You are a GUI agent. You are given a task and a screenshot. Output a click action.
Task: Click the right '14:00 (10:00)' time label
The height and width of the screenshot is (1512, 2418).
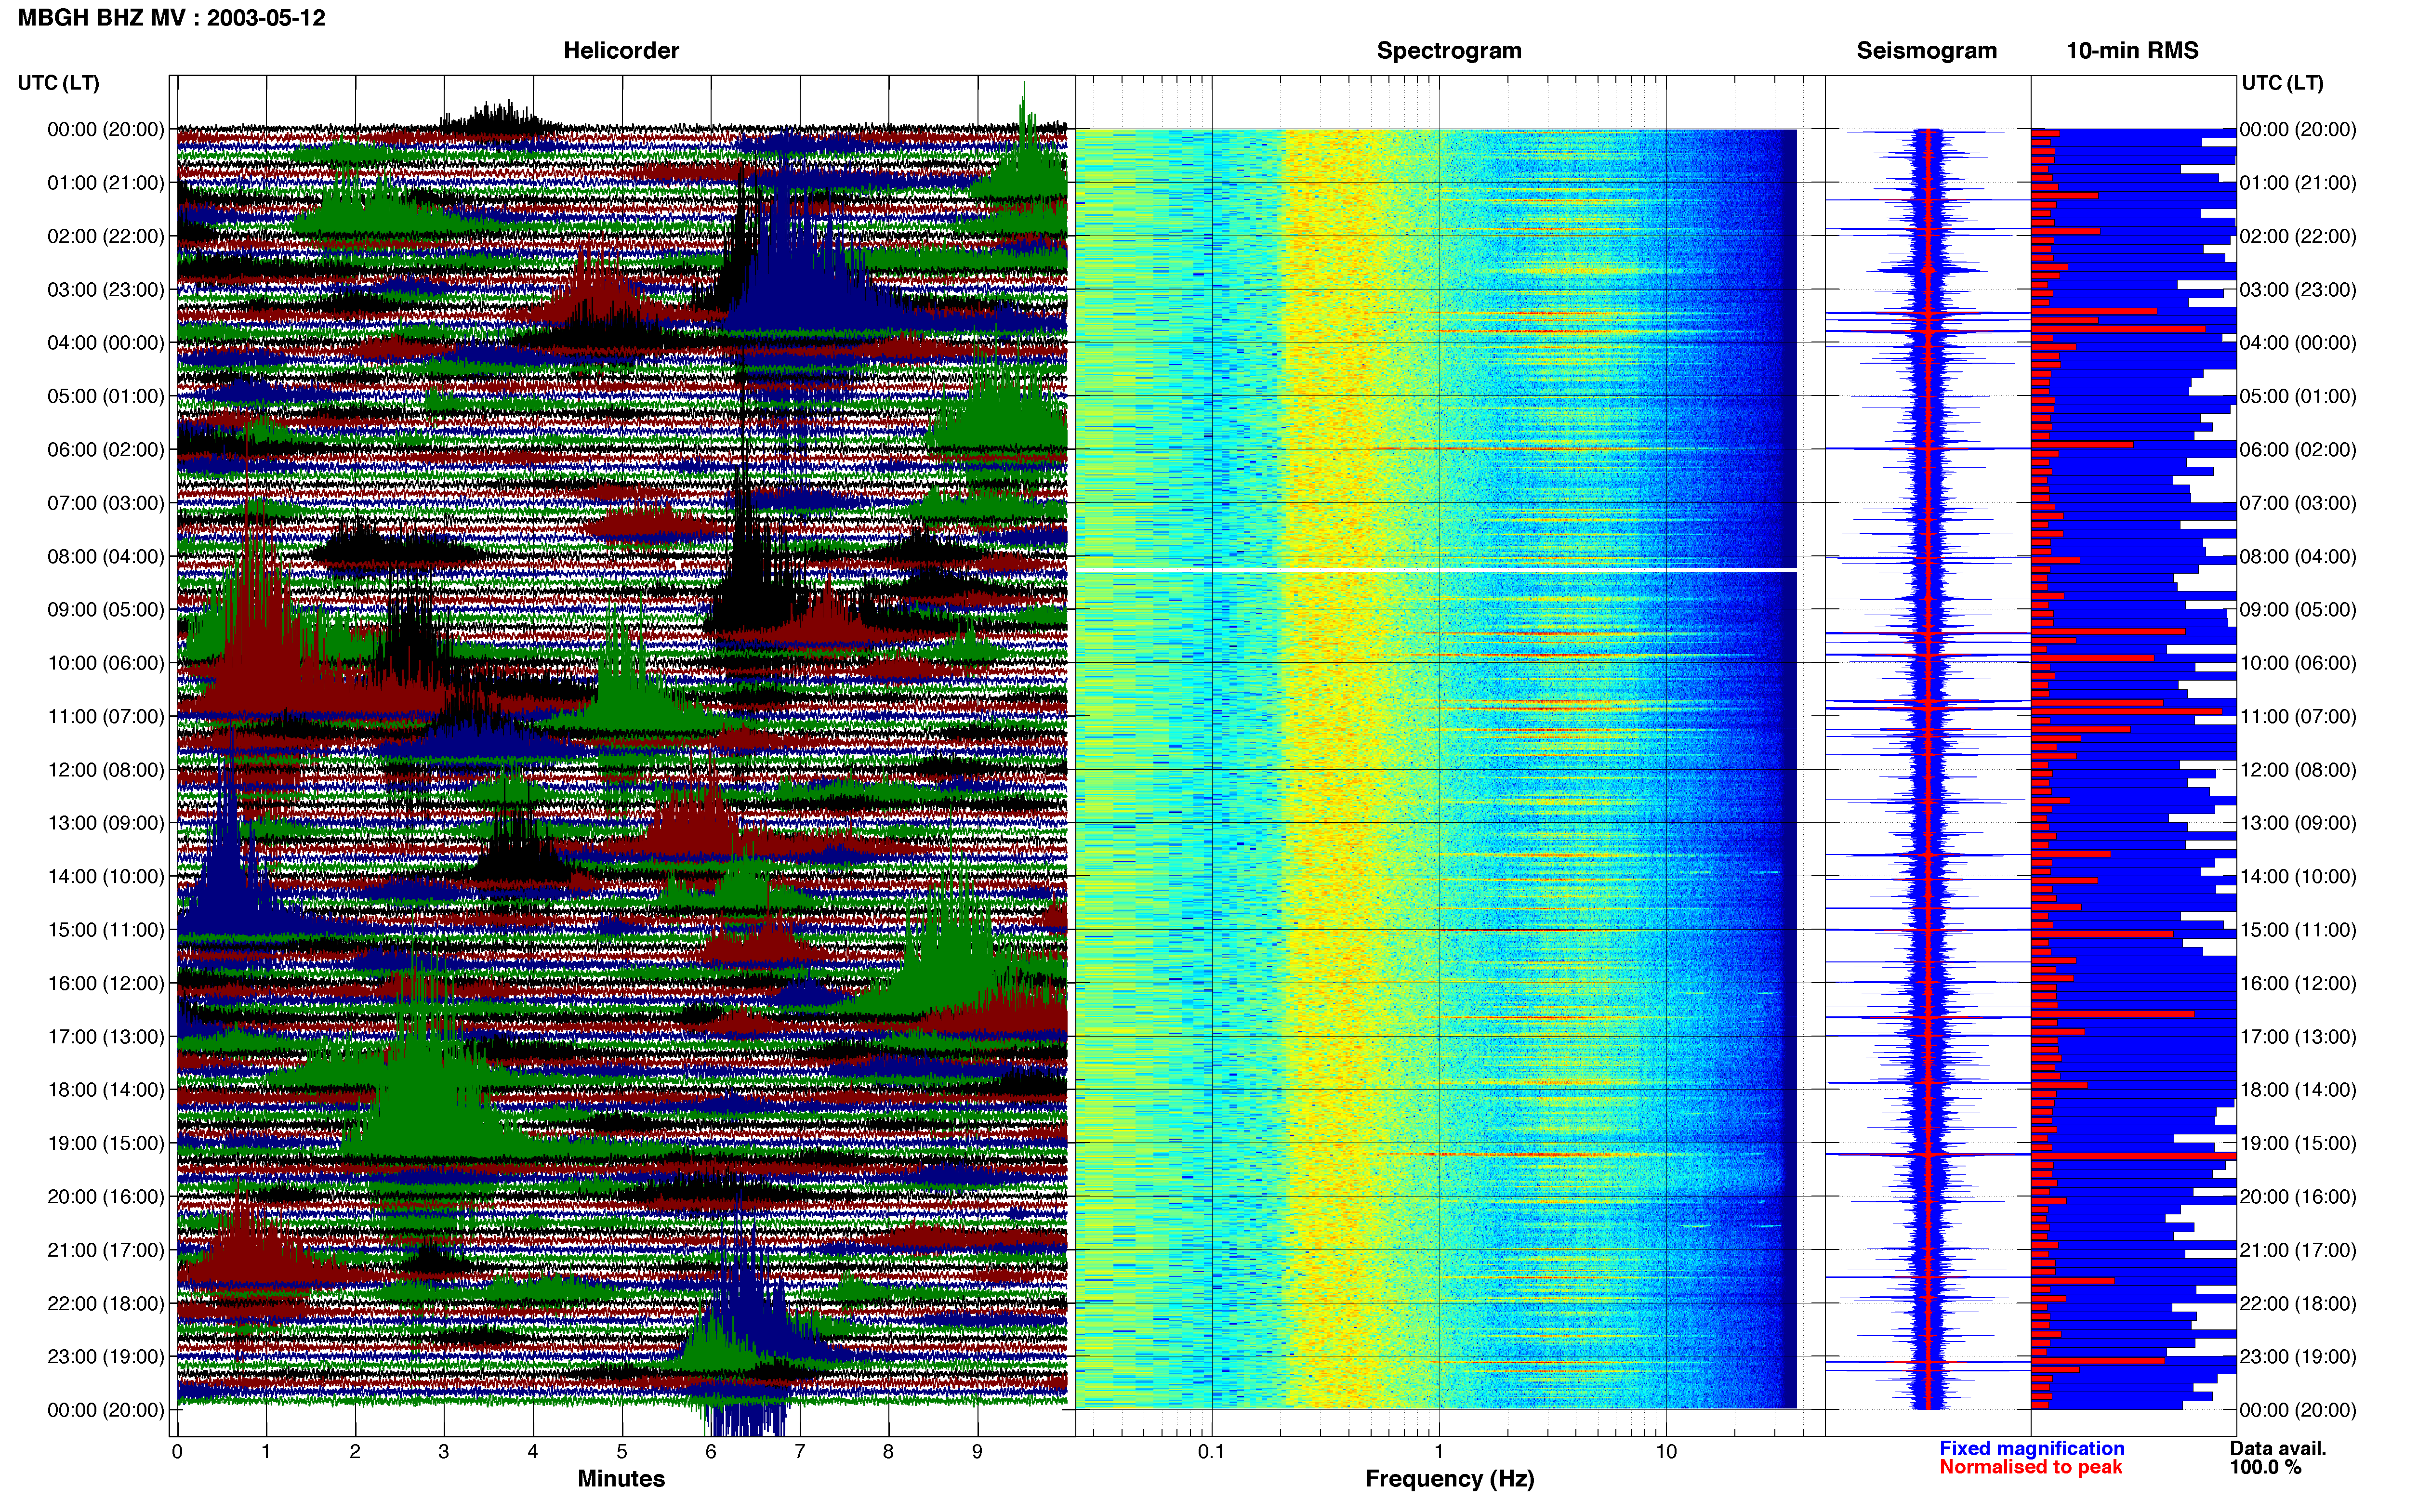click(2298, 877)
